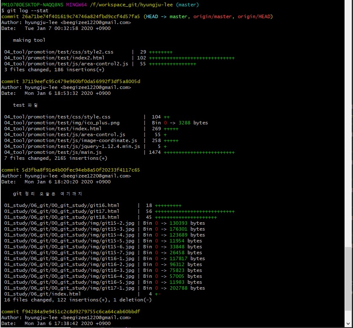Click the empty scrollbar track above the thumb
This screenshot has width=353, height=328.
coord(348,126)
